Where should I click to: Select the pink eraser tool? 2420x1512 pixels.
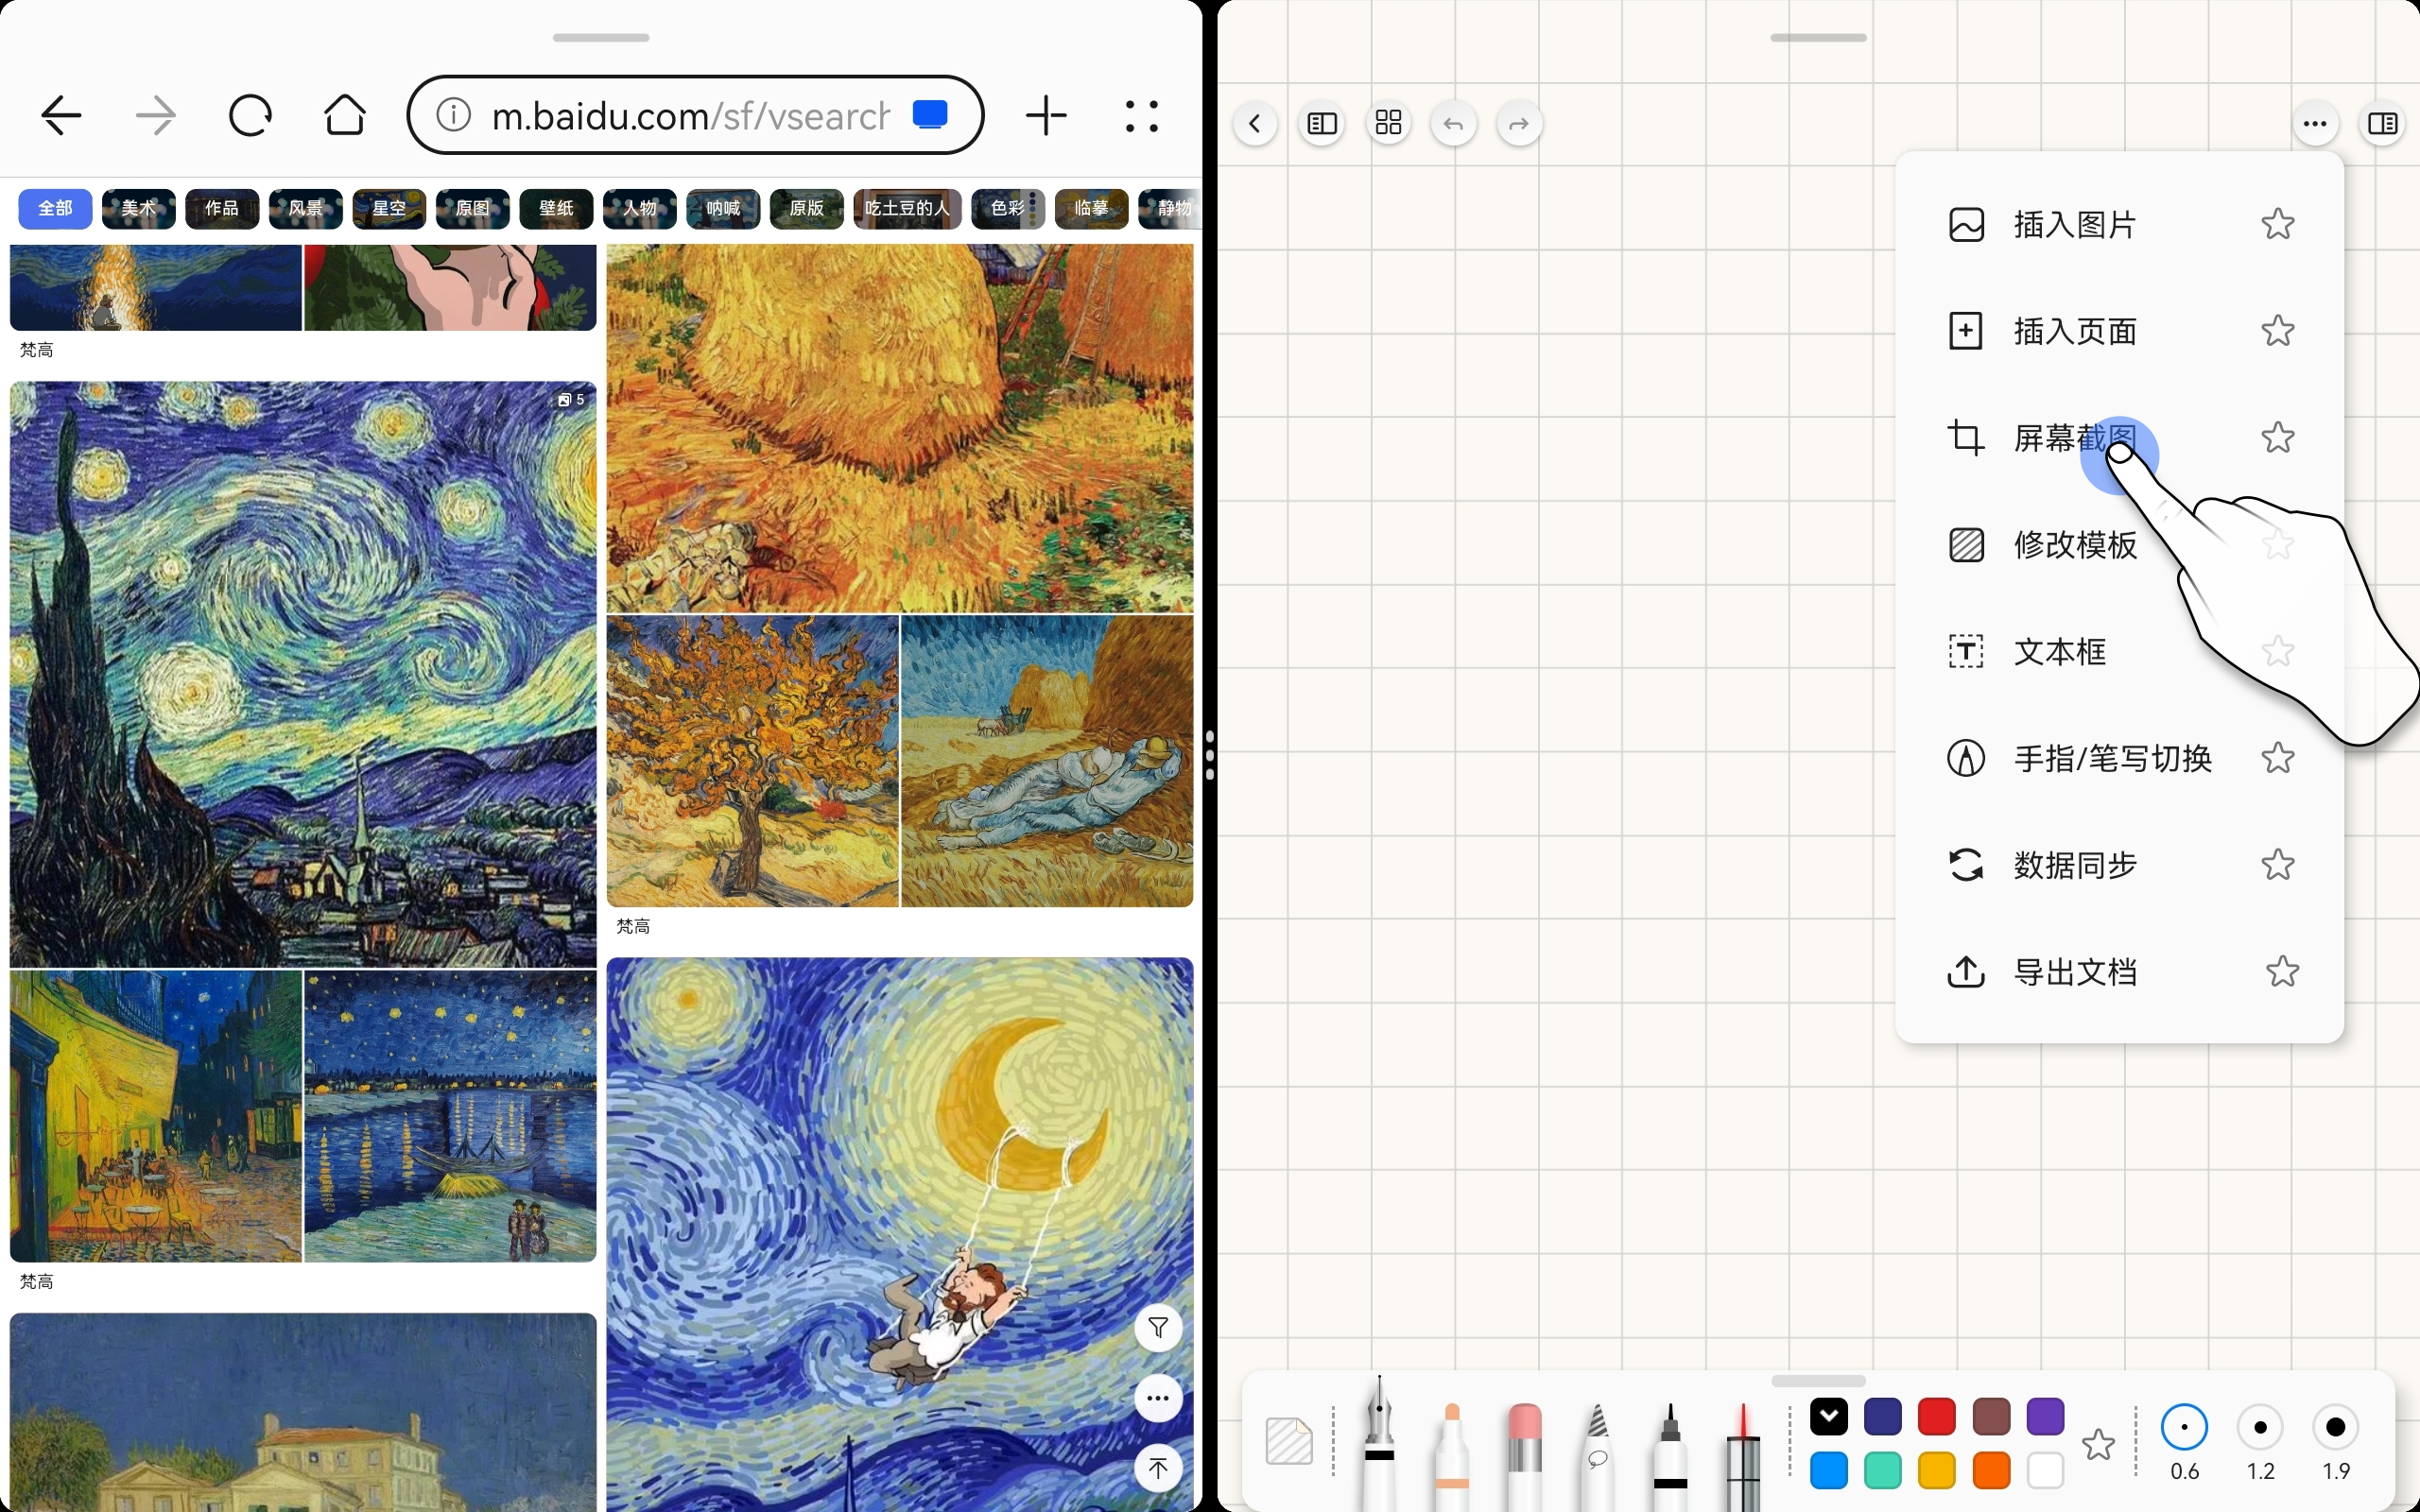(1524, 1455)
